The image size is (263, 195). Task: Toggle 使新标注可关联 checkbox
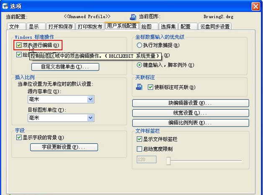tap(150, 87)
